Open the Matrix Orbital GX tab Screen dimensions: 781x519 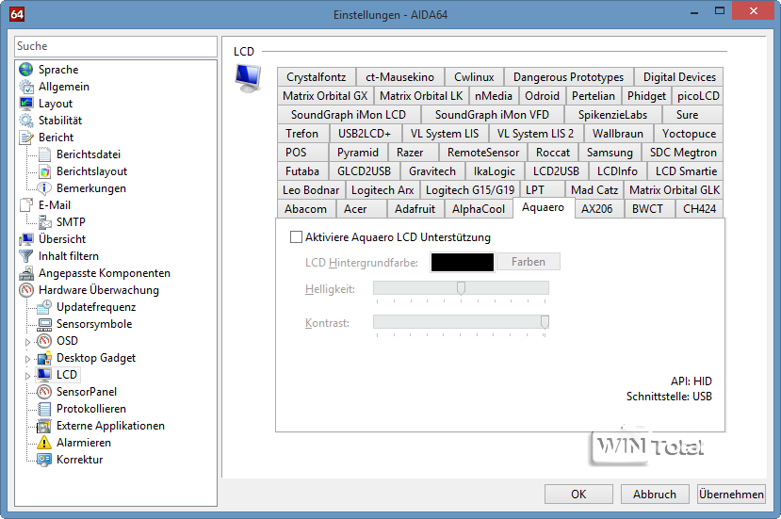click(x=325, y=96)
